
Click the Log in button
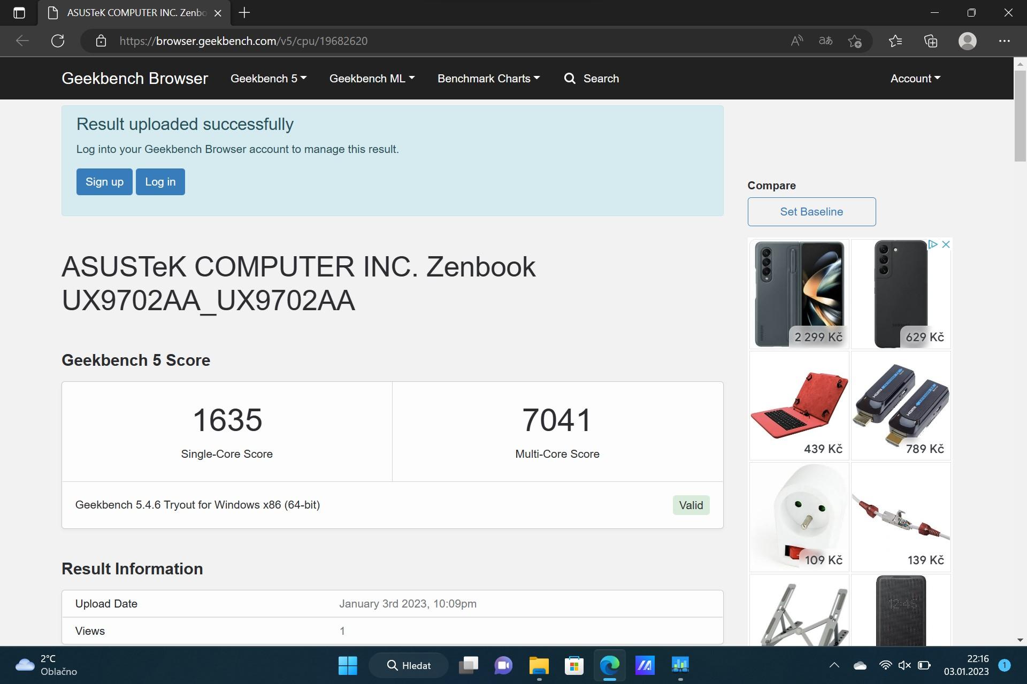click(x=160, y=182)
